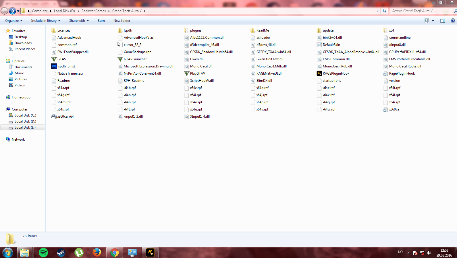Select the plugins folder icon
Image resolution: width=457 pixels, height=258 pixels.
(186, 30)
